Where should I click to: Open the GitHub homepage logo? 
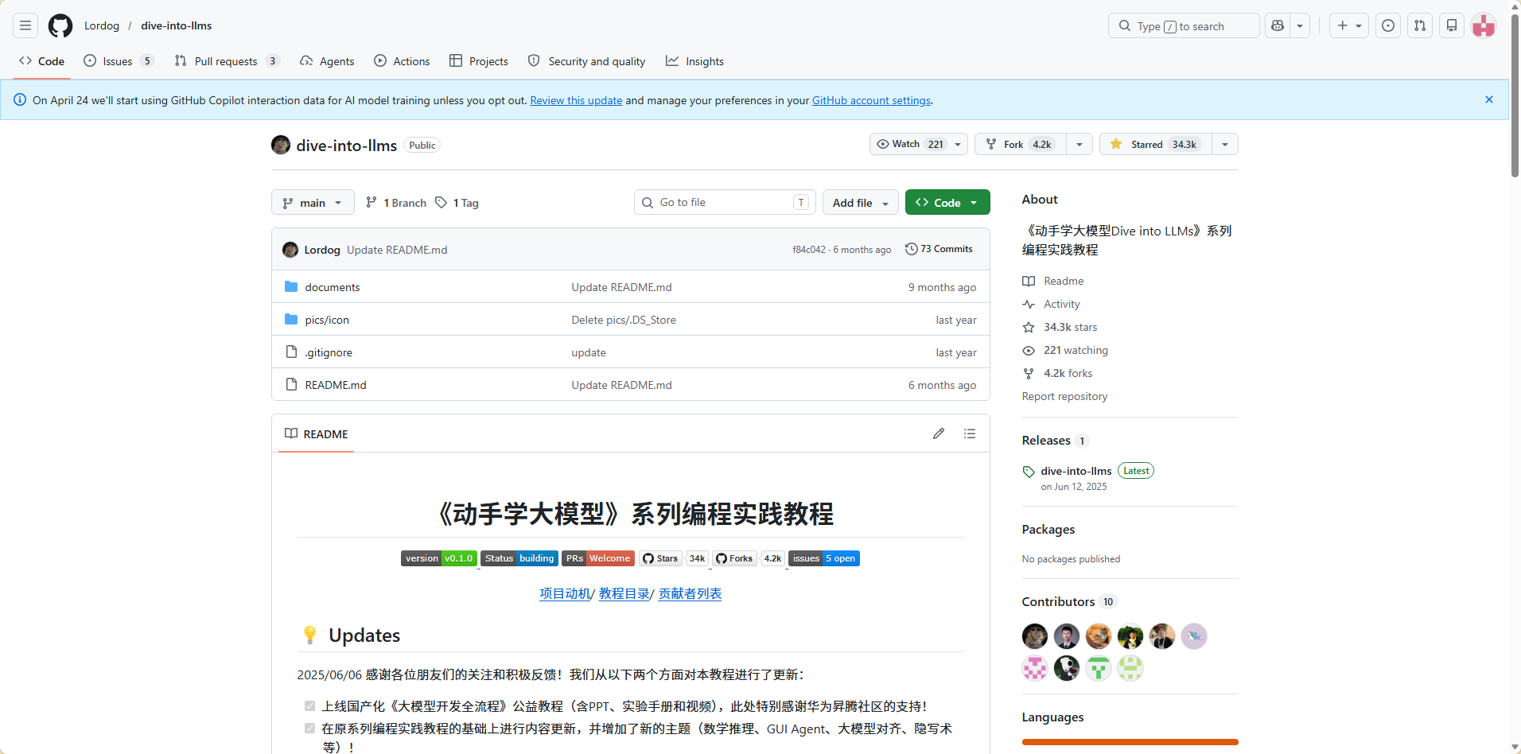60,26
